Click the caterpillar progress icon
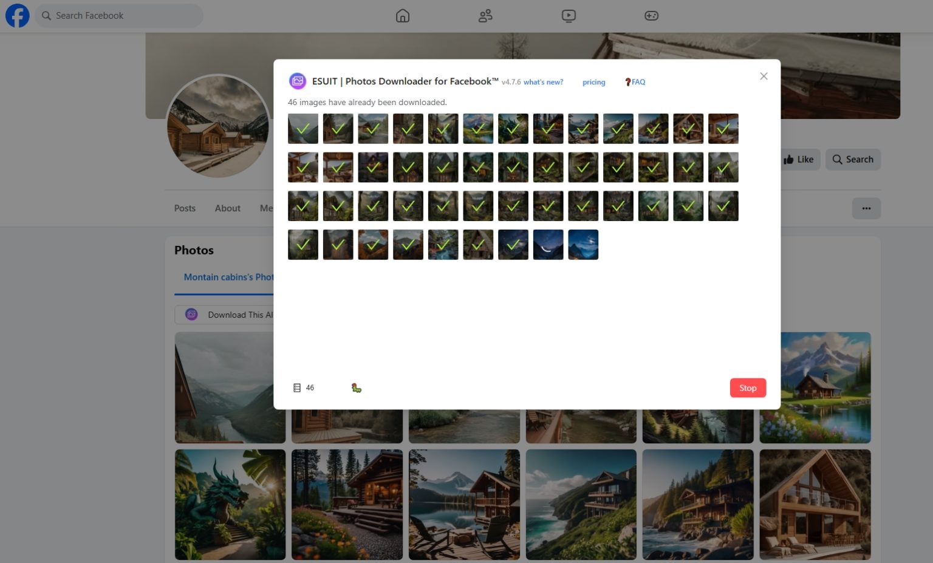Viewport: 933px width, 563px height. click(x=357, y=387)
